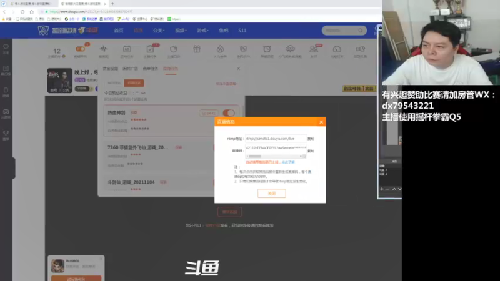Select 直播 in the header navigation

point(138,31)
